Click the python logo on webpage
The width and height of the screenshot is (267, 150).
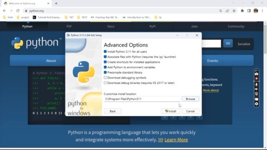click(x=36, y=43)
